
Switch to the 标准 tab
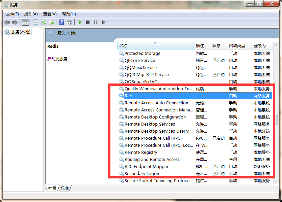[65, 189]
